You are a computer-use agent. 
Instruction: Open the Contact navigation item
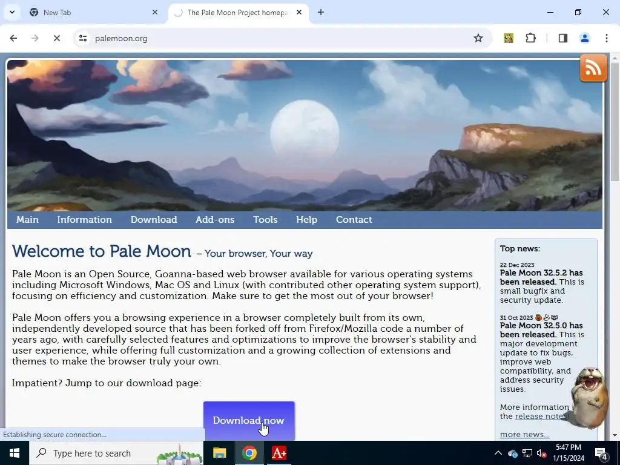(x=354, y=219)
